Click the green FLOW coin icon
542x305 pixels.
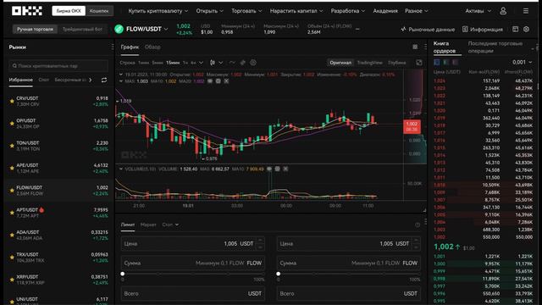[119, 29]
